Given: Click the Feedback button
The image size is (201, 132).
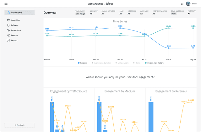Looking at the screenshot, I should point(19,125).
